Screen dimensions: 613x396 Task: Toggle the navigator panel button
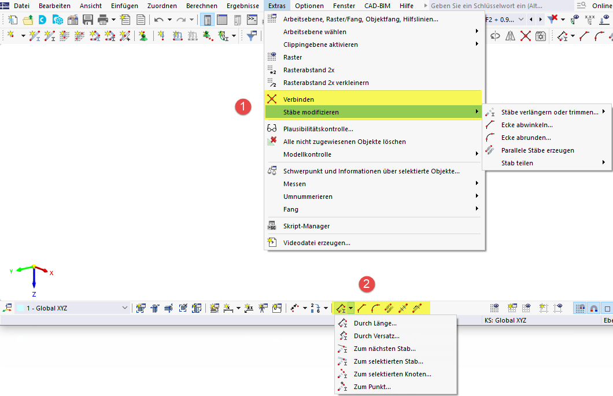207,20
